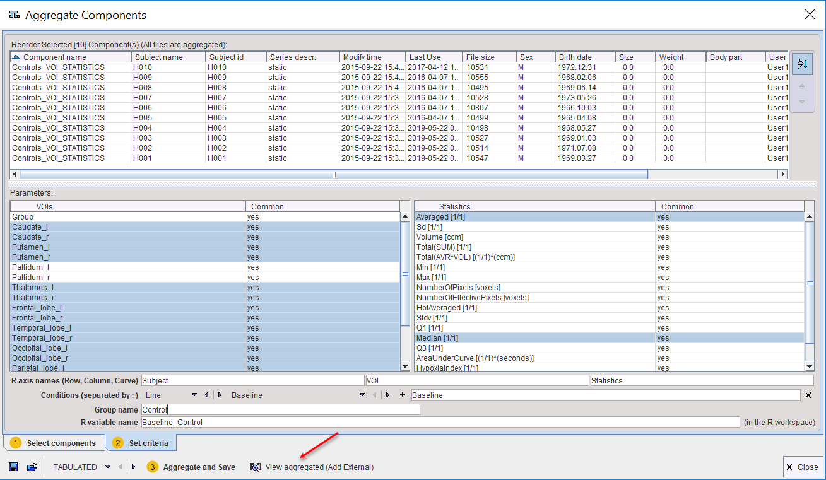Screen dimensions: 826x480
Task: Click the Close button
Action: (802, 467)
